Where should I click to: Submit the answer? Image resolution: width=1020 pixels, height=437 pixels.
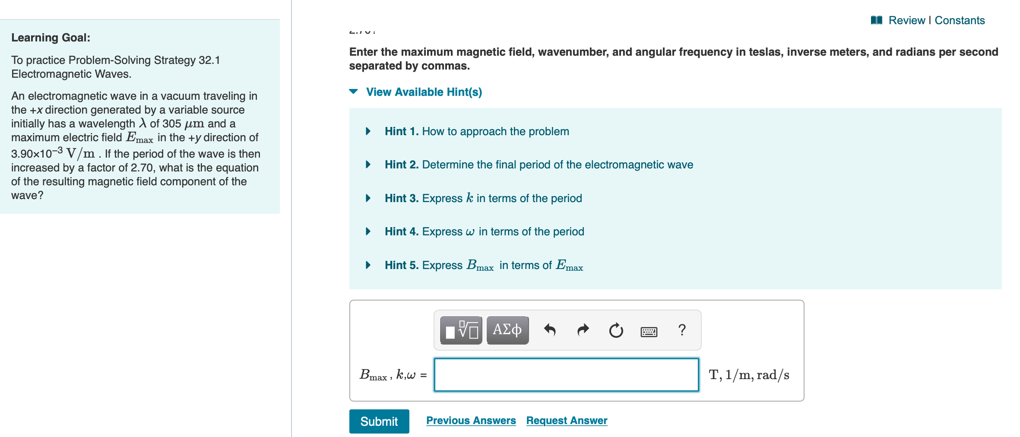point(379,421)
